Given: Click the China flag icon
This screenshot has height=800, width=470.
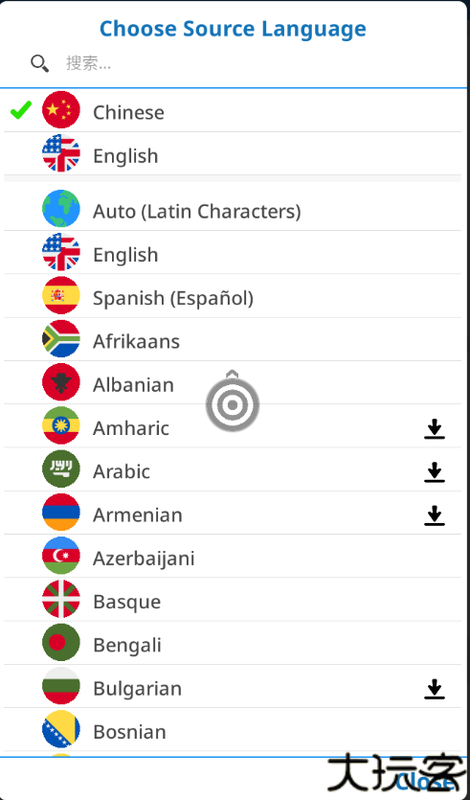Looking at the screenshot, I should 61,109.
